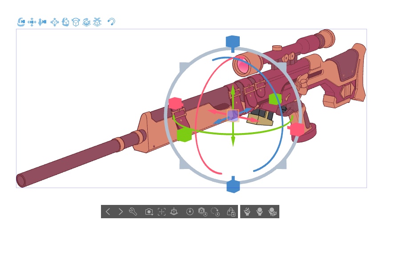Click the speed timer dial icon
This screenshot has width=415, height=279.
pyautogui.click(x=189, y=212)
